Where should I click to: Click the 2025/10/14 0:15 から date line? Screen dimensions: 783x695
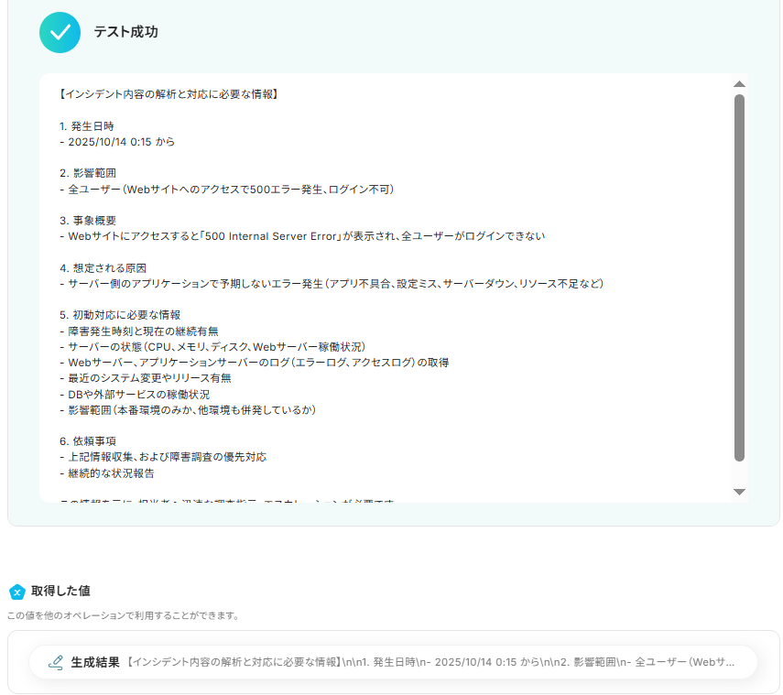117,142
